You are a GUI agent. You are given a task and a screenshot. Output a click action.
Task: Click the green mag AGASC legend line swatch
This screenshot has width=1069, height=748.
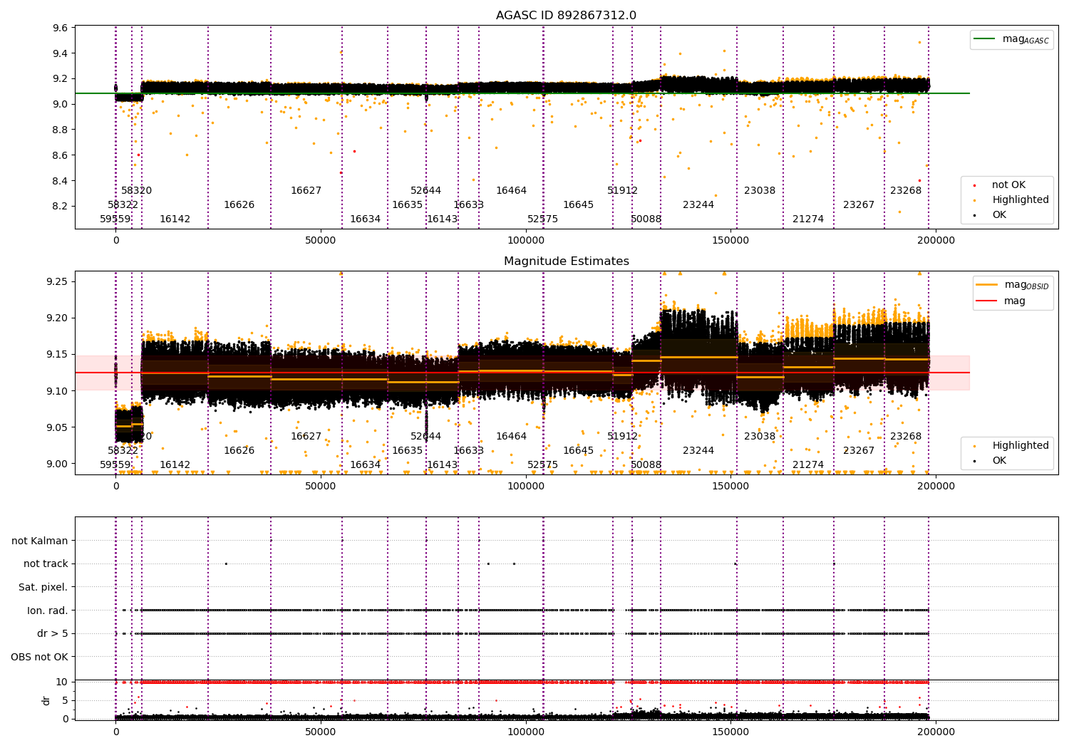pyautogui.click(x=985, y=39)
